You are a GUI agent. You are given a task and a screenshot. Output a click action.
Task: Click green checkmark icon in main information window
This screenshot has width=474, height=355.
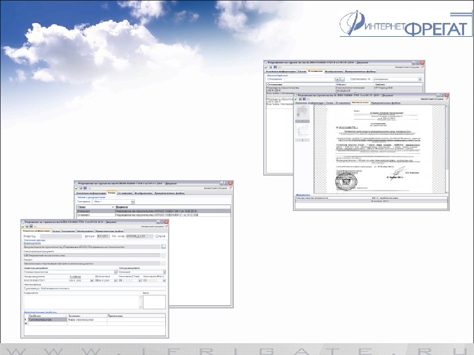[23, 226]
